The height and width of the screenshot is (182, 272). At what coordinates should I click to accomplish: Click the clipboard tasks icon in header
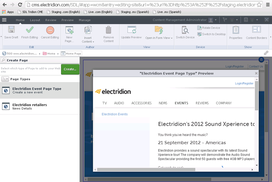coord(246,20)
